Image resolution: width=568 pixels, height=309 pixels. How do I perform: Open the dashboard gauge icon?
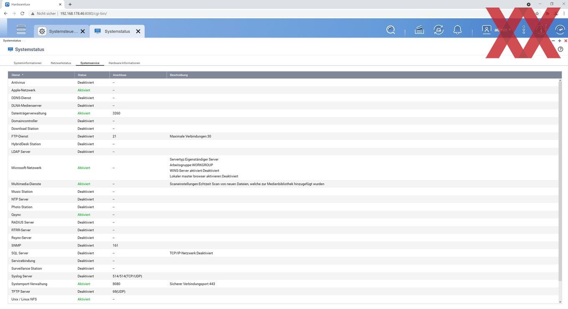point(560,30)
